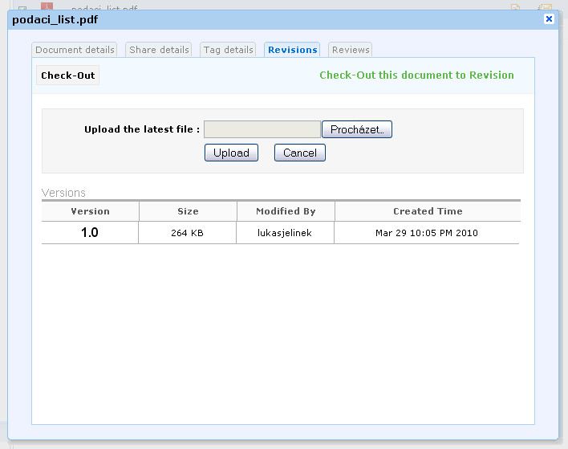Click the podaci_list.pdf dialog title
Screen dimensions: 568x449
[55, 19]
